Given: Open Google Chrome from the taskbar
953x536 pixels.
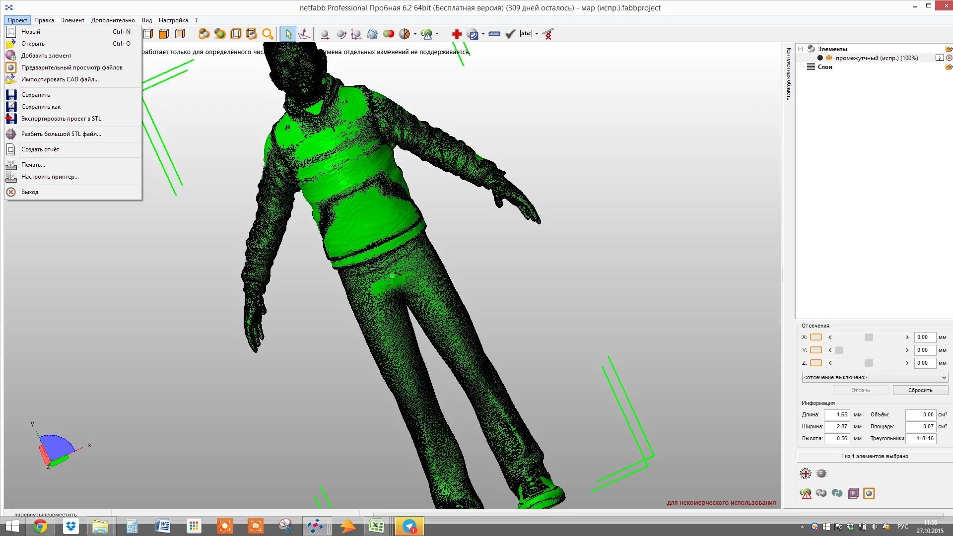Looking at the screenshot, I should [40, 526].
